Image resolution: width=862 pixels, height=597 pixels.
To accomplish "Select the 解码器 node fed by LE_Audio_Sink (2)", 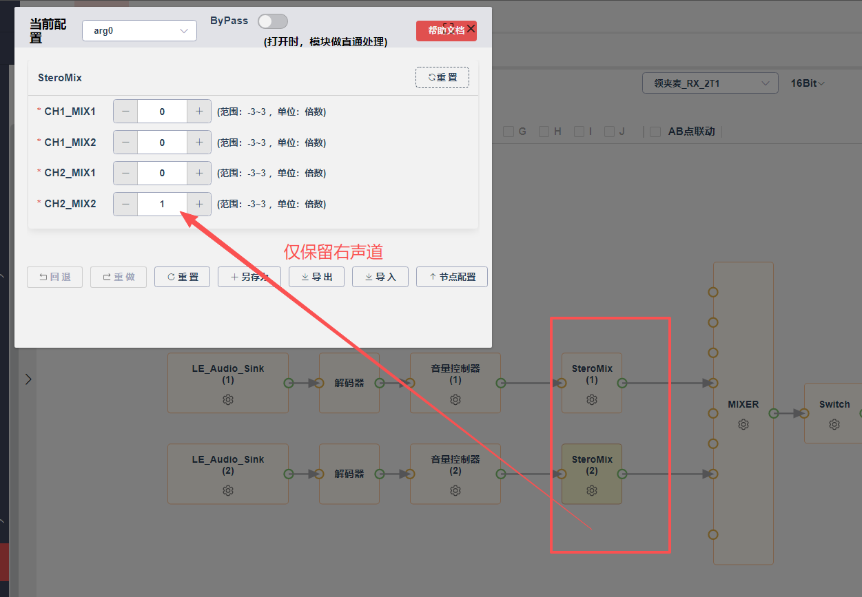I will click(349, 474).
